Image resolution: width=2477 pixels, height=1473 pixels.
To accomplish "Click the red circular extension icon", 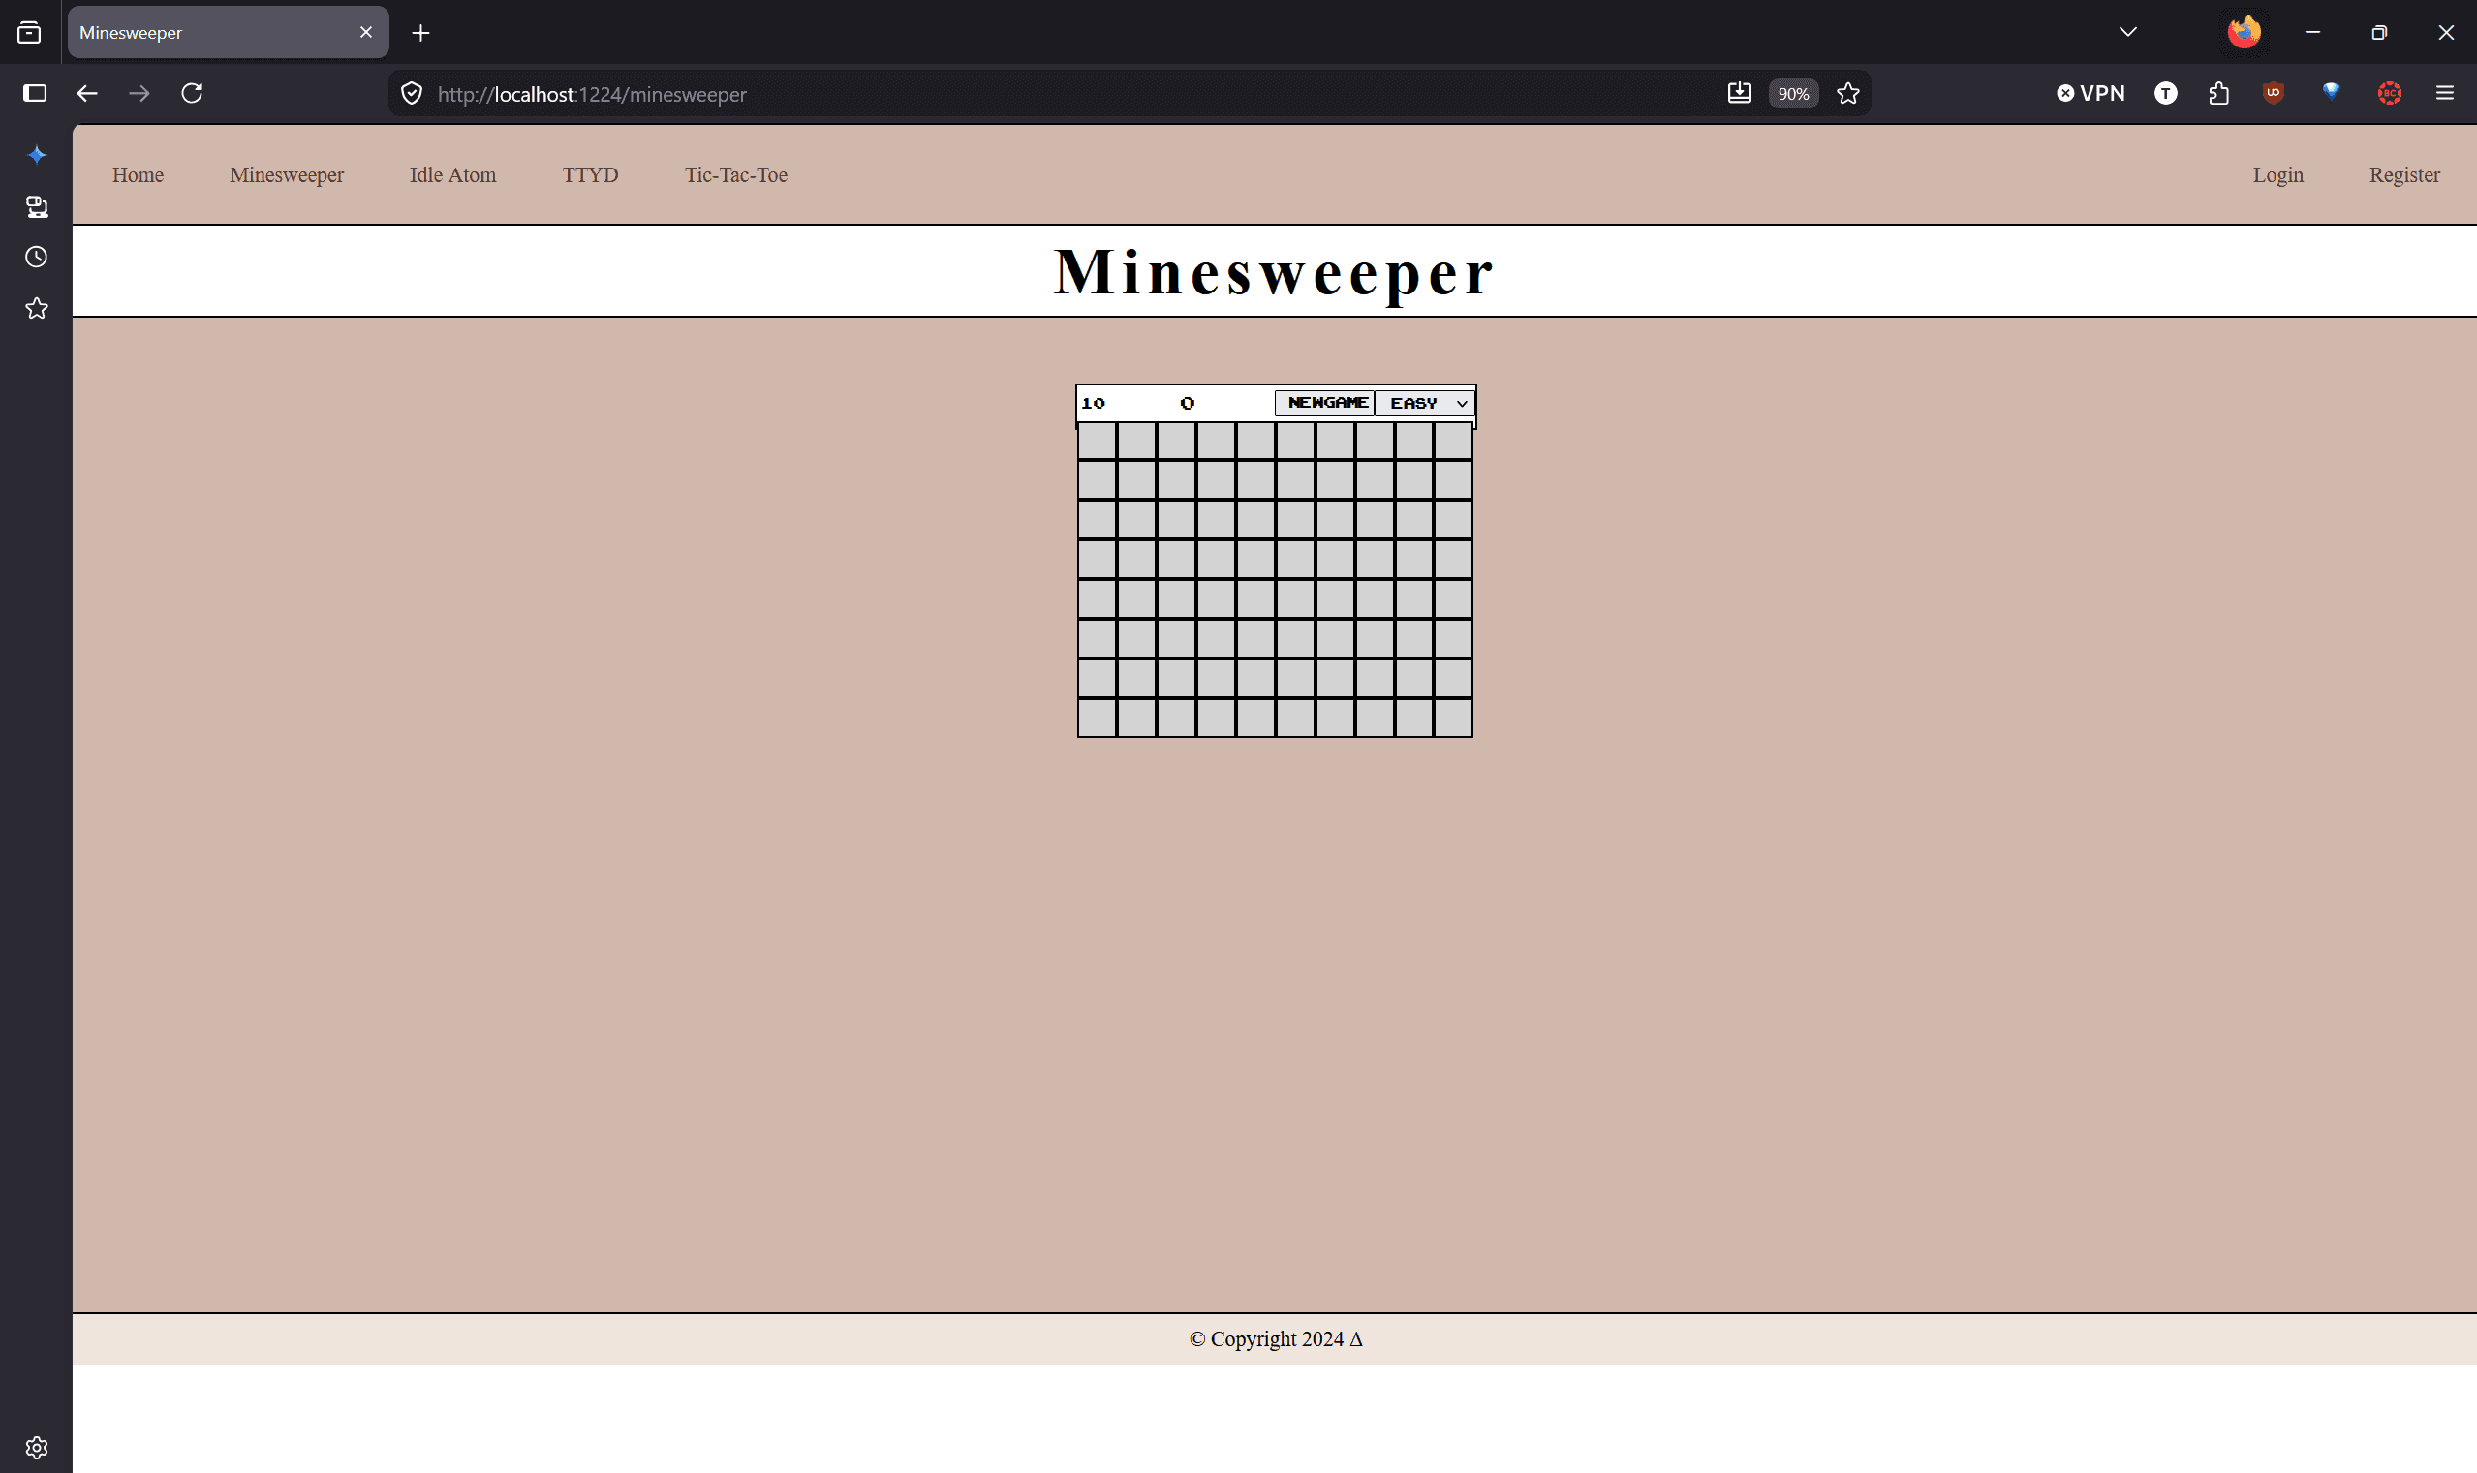I will click(x=2390, y=93).
